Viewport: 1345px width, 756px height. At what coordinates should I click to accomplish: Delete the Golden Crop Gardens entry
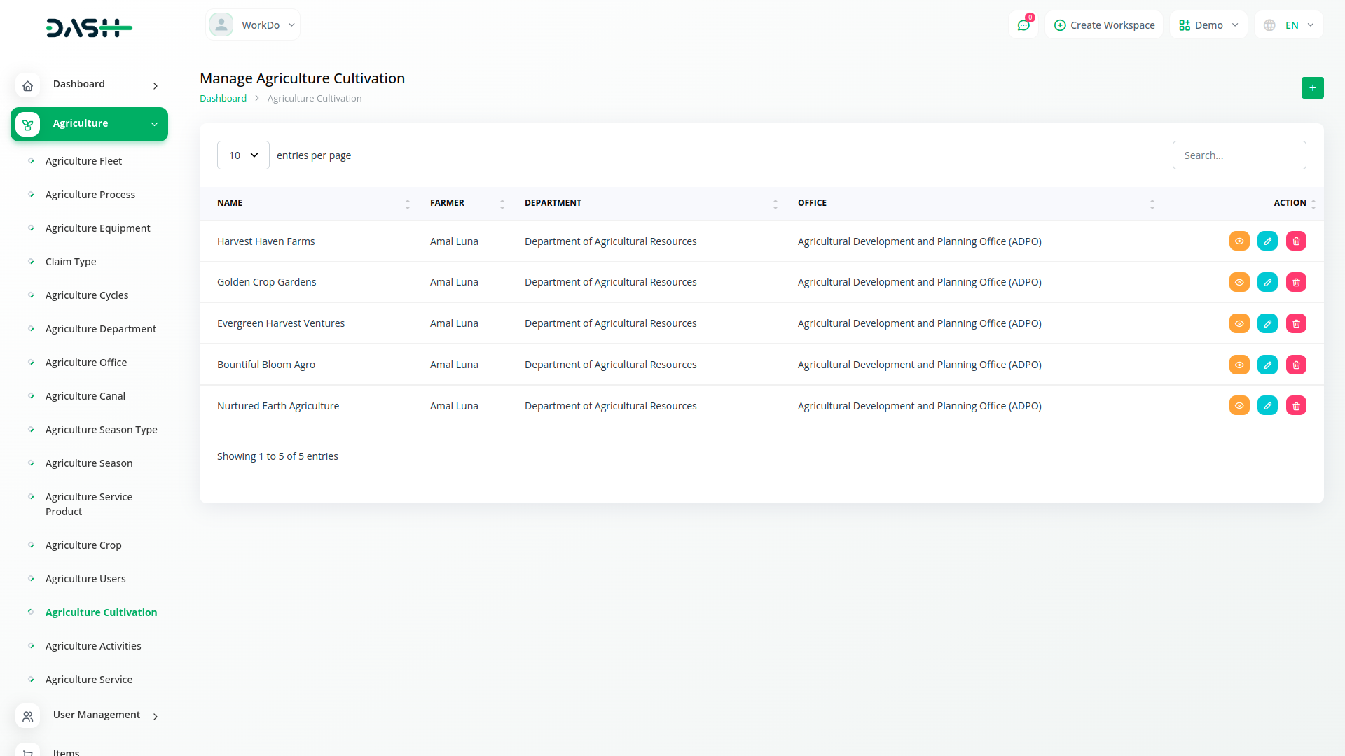1296,283
